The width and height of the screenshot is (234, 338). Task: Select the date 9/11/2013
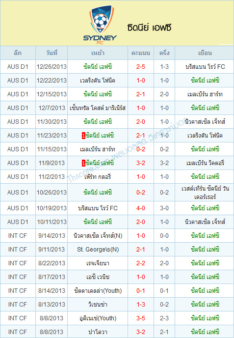coord(52,250)
